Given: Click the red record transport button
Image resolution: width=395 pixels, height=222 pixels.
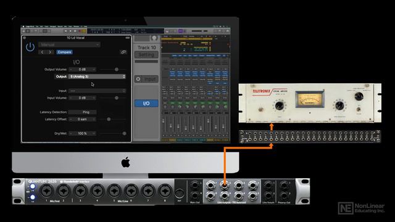Looking at the screenshot, I should pos(80,31).
